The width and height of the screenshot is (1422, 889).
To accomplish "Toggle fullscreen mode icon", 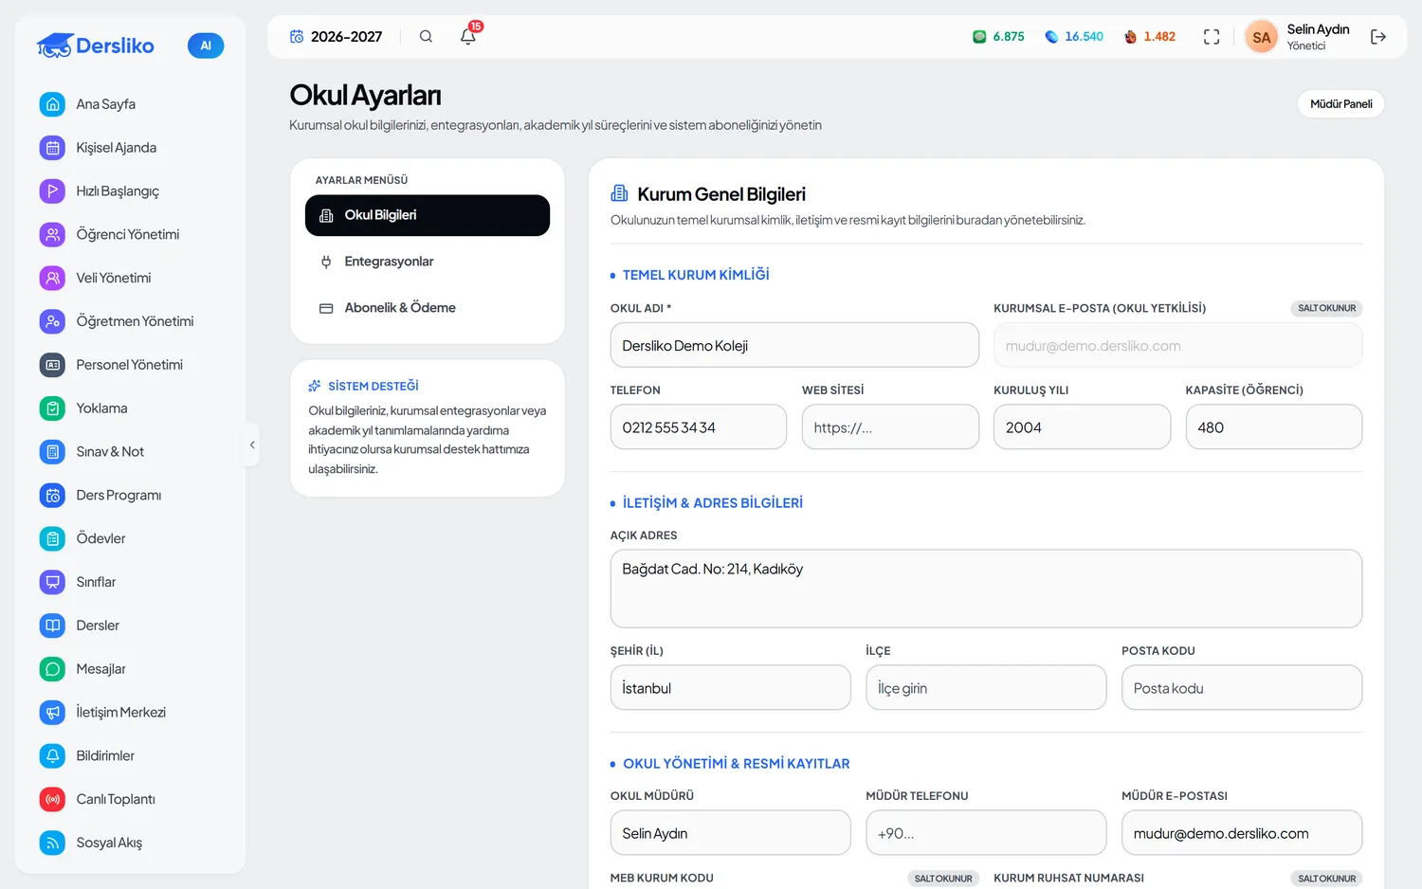I will 1212,37.
